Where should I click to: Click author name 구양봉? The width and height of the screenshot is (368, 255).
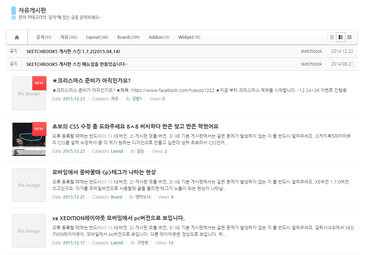pos(142,243)
